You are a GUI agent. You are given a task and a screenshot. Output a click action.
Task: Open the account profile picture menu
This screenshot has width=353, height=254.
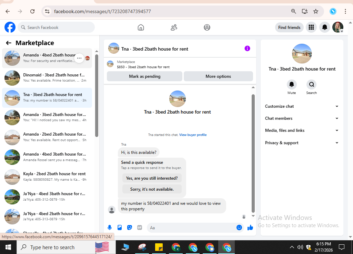[338, 27]
